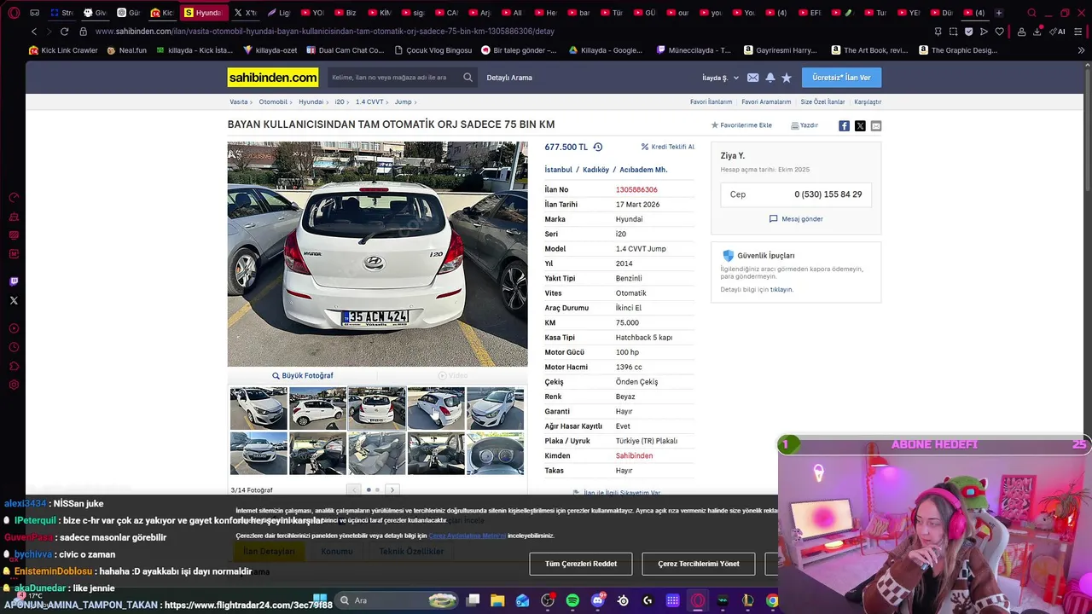Click the heart bookmark icon in address bar
1092x614 pixels.
999,32
